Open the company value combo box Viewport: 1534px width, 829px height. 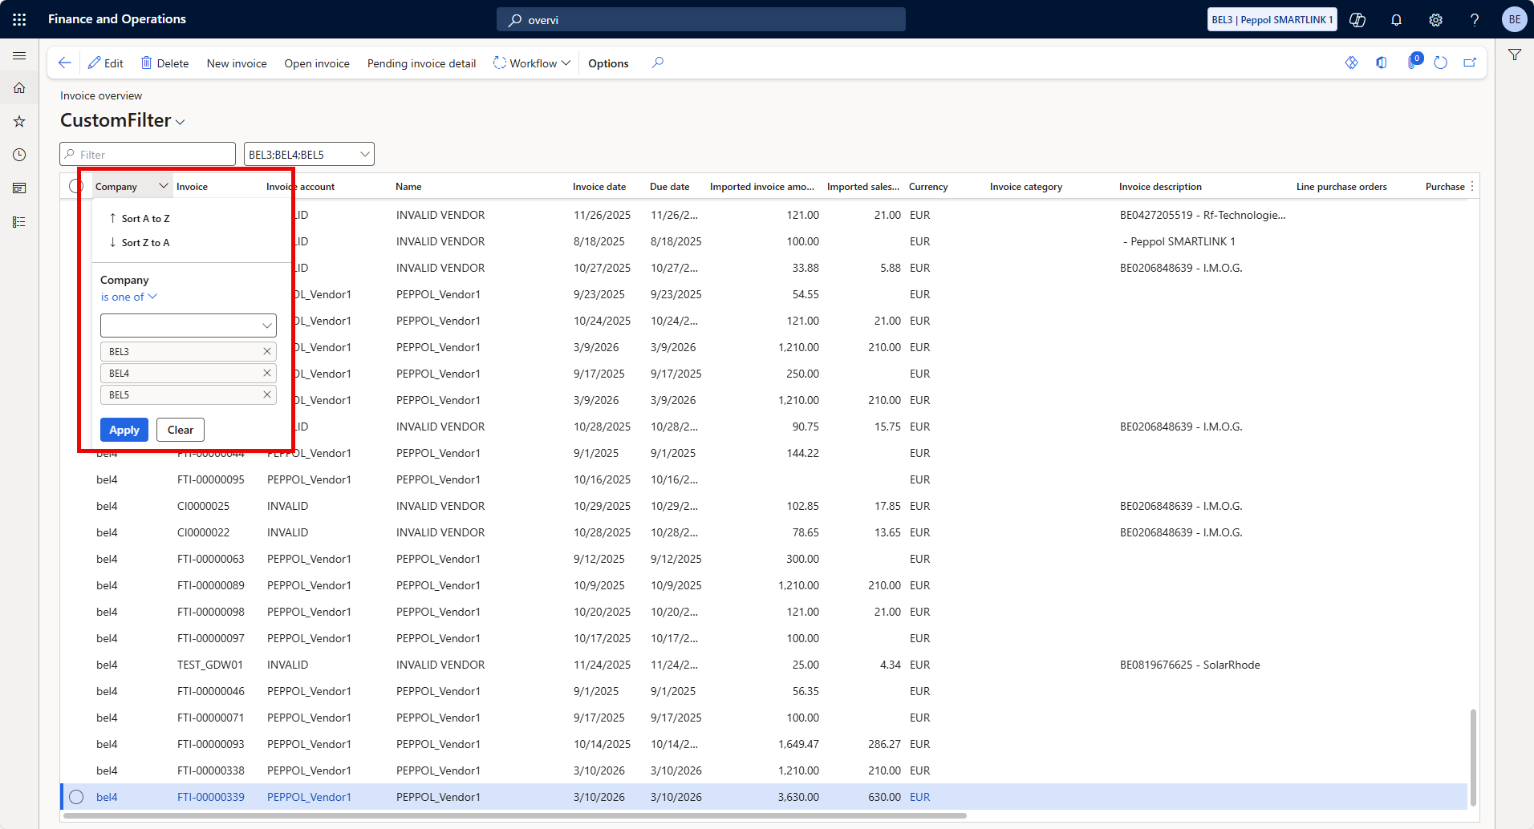click(189, 326)
